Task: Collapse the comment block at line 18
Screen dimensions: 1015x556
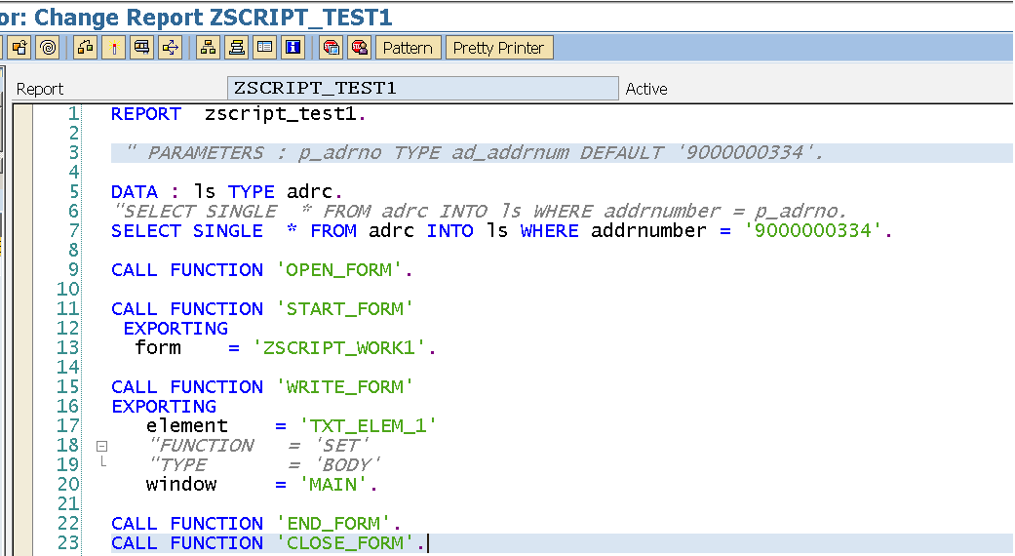Action: 101,446
